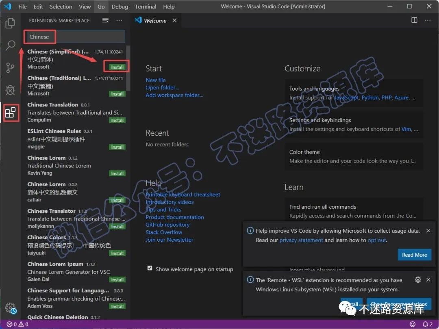
Task: Open the Terminal menu
Action: 146,6
